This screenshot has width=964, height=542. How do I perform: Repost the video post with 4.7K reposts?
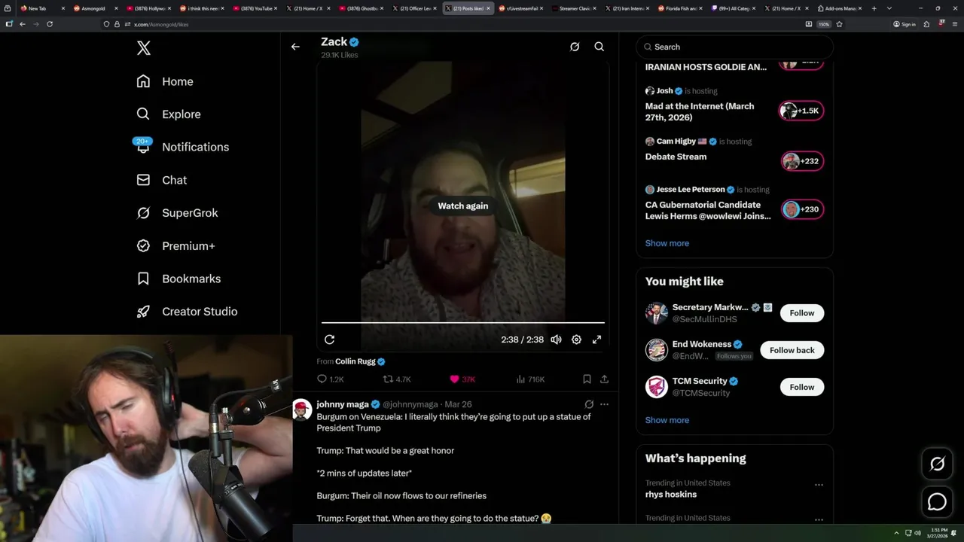397,379
